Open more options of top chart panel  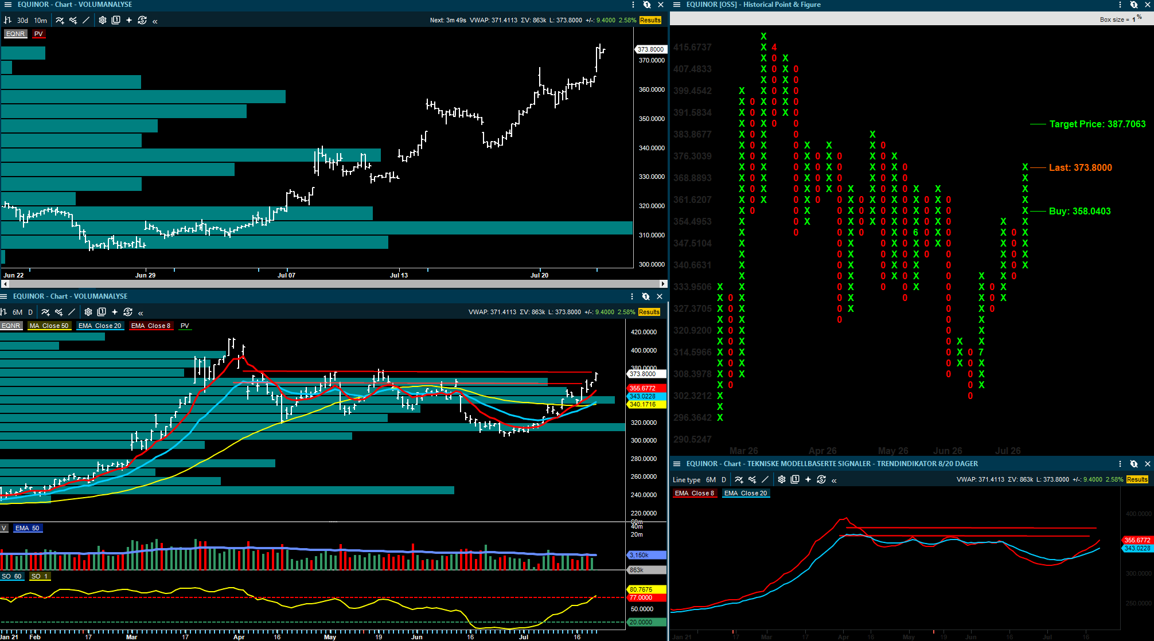tap(633, 5)
